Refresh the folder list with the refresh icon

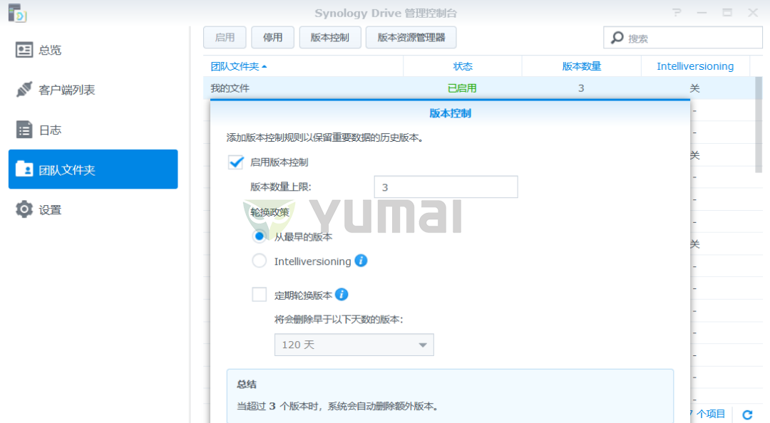point(747,414)
